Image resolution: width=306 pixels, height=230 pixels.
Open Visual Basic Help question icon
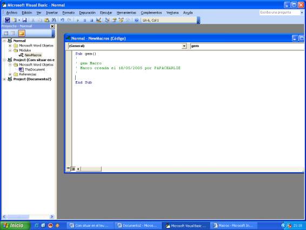pos(137,20)
